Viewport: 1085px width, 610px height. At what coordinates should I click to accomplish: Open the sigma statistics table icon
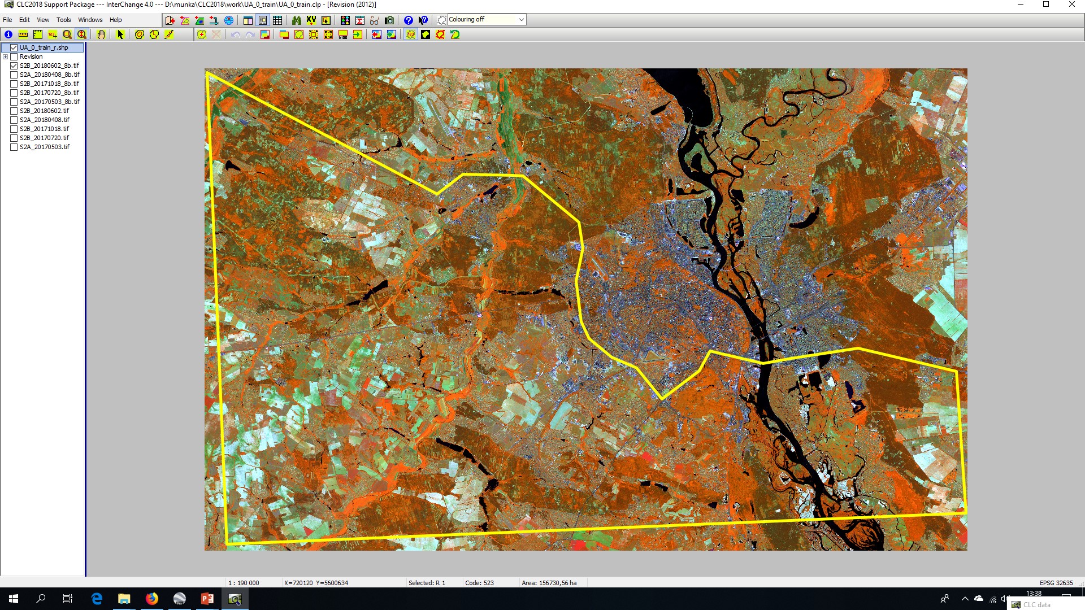tap(360, 20)
